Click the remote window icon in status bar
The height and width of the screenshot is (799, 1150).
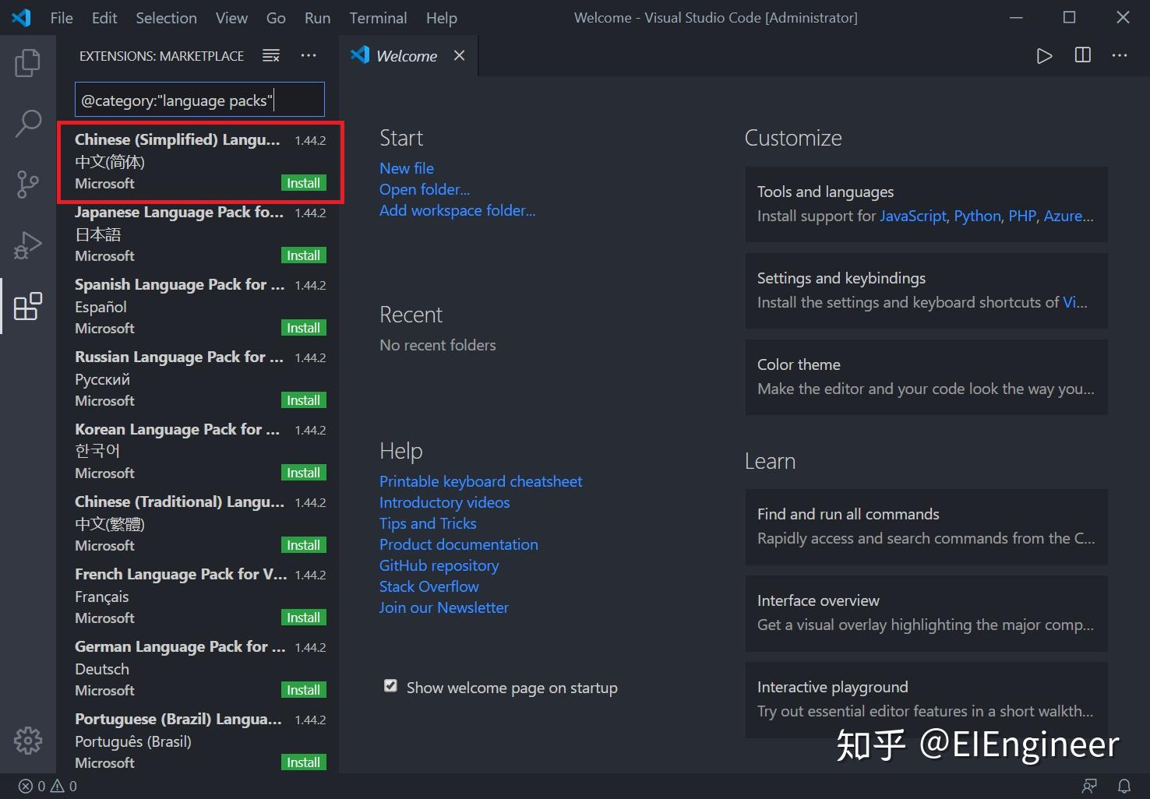[1089, 786]
